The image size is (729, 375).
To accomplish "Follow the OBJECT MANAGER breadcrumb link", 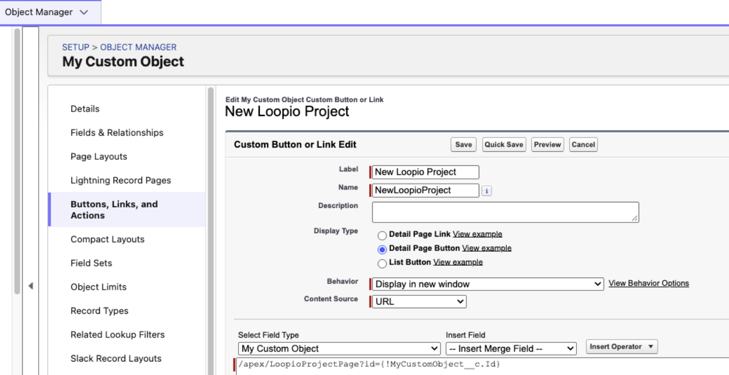I will (139, 48).
